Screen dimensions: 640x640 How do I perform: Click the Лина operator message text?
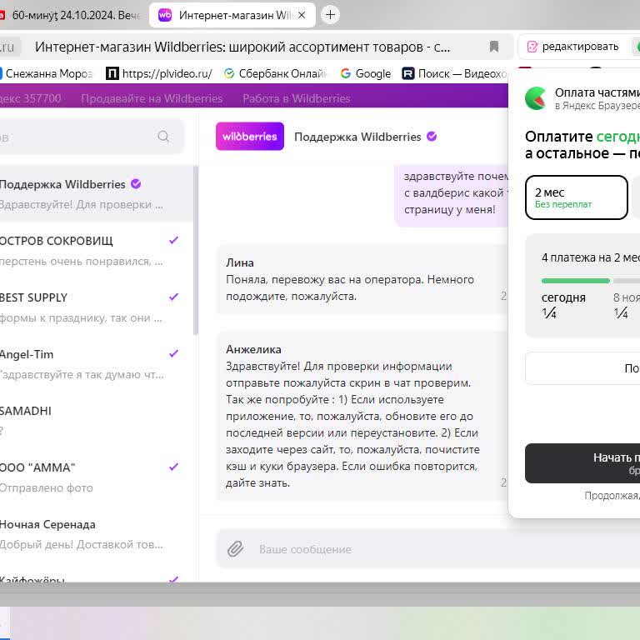tap(350, 287)
